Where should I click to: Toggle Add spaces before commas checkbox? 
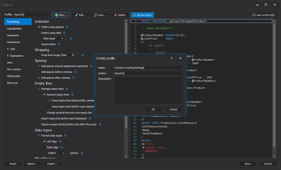pyautogui.click(x=39, y=72)
